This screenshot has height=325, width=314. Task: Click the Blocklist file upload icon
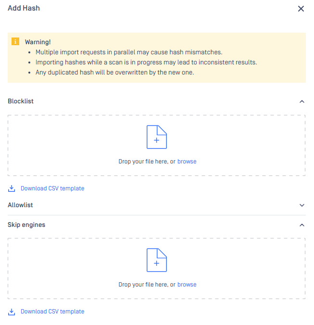[x=157, y=137]
